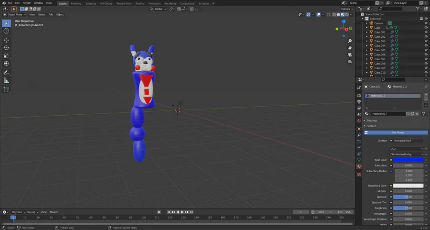
Task: Click the white Subsurface Color swatch
Action: [408, 186]
